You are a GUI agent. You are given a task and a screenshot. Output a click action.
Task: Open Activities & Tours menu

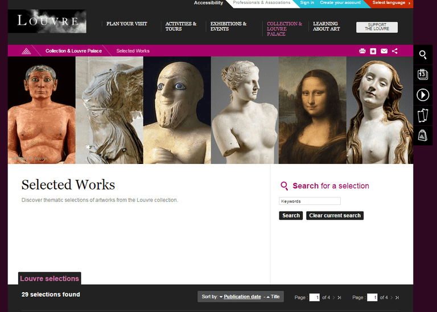point(180,27)
